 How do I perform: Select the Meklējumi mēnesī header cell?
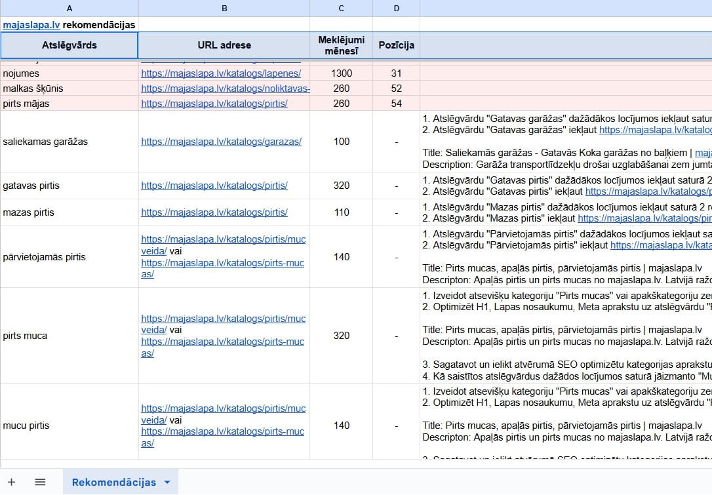(341, 45)
